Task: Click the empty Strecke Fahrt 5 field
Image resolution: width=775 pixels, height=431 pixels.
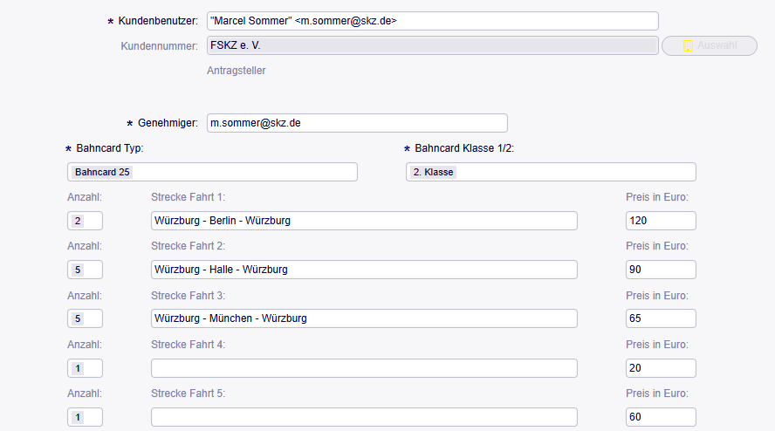Action: point(364,417)
